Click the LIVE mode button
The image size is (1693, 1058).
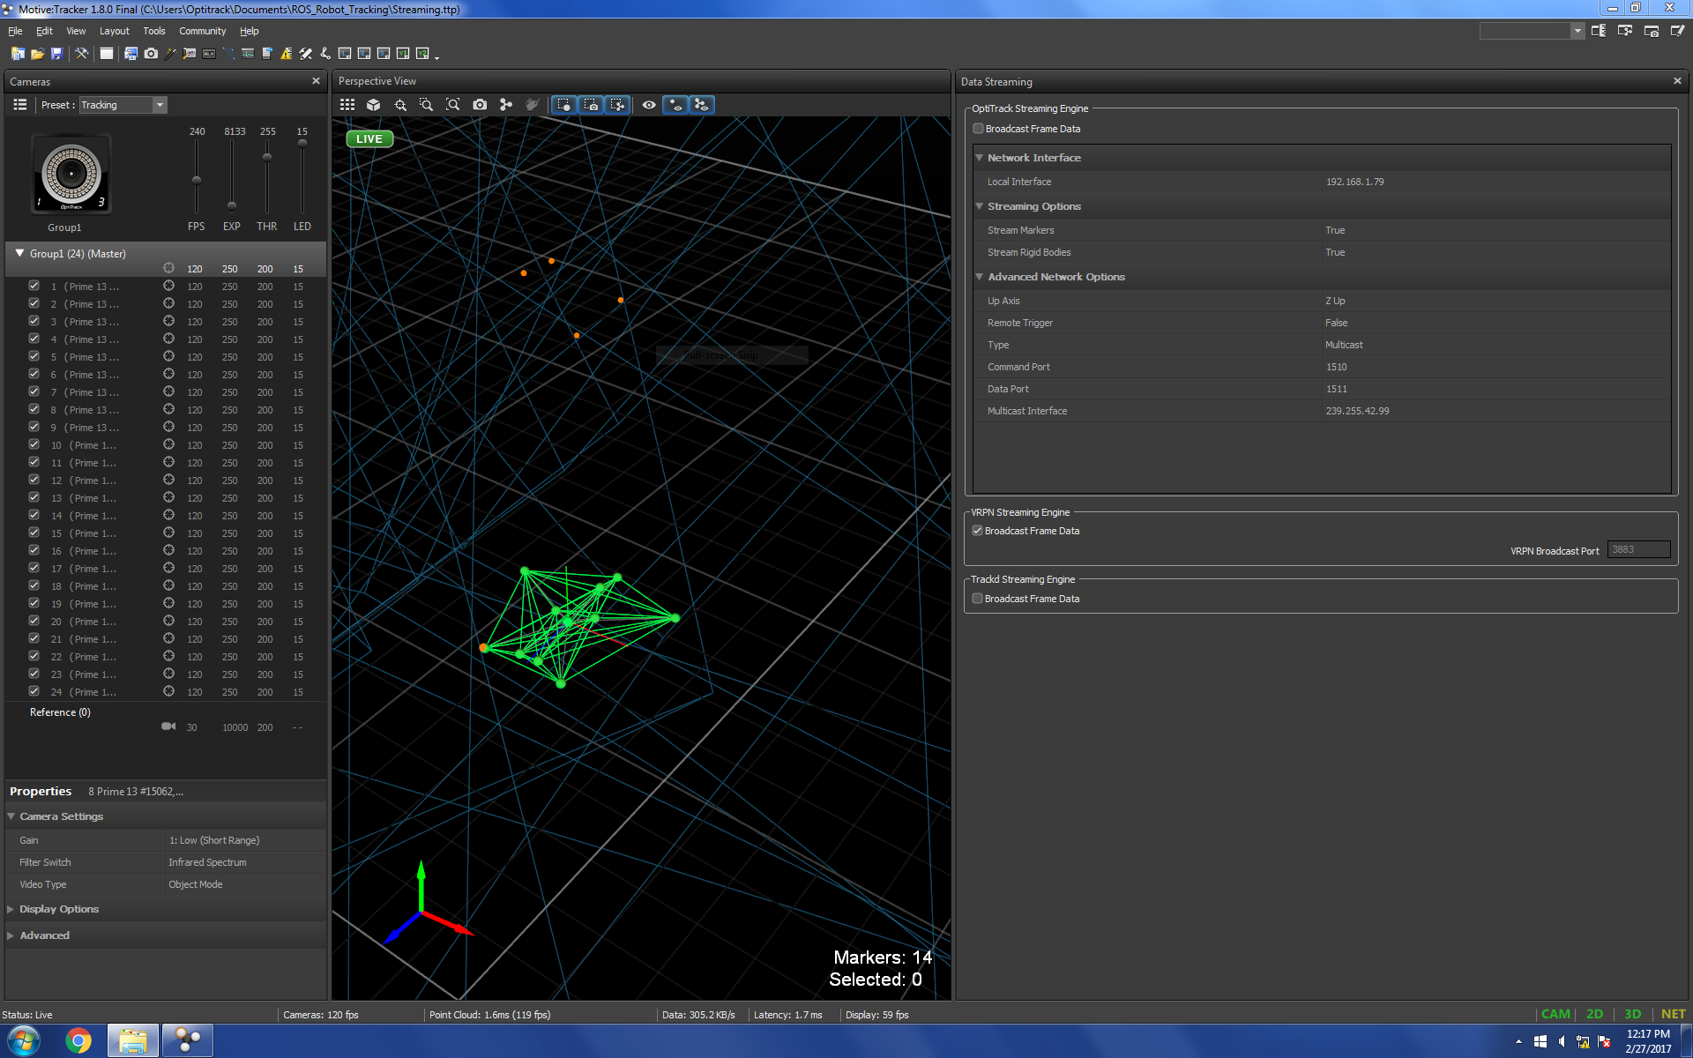tap(369, 138)
